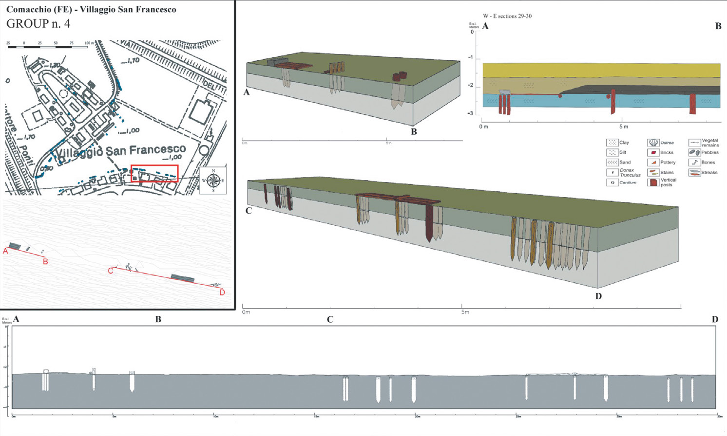The image size is (727, 436).
Task: Click the "Bones" legend label text
Action: (708, 162)
